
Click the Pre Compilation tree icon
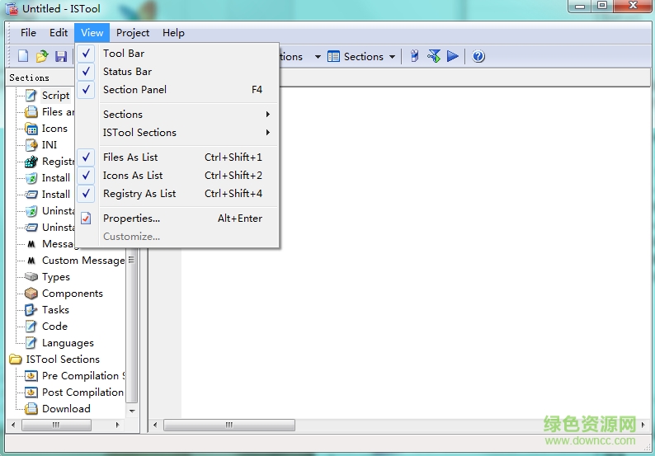coord(31,376)
